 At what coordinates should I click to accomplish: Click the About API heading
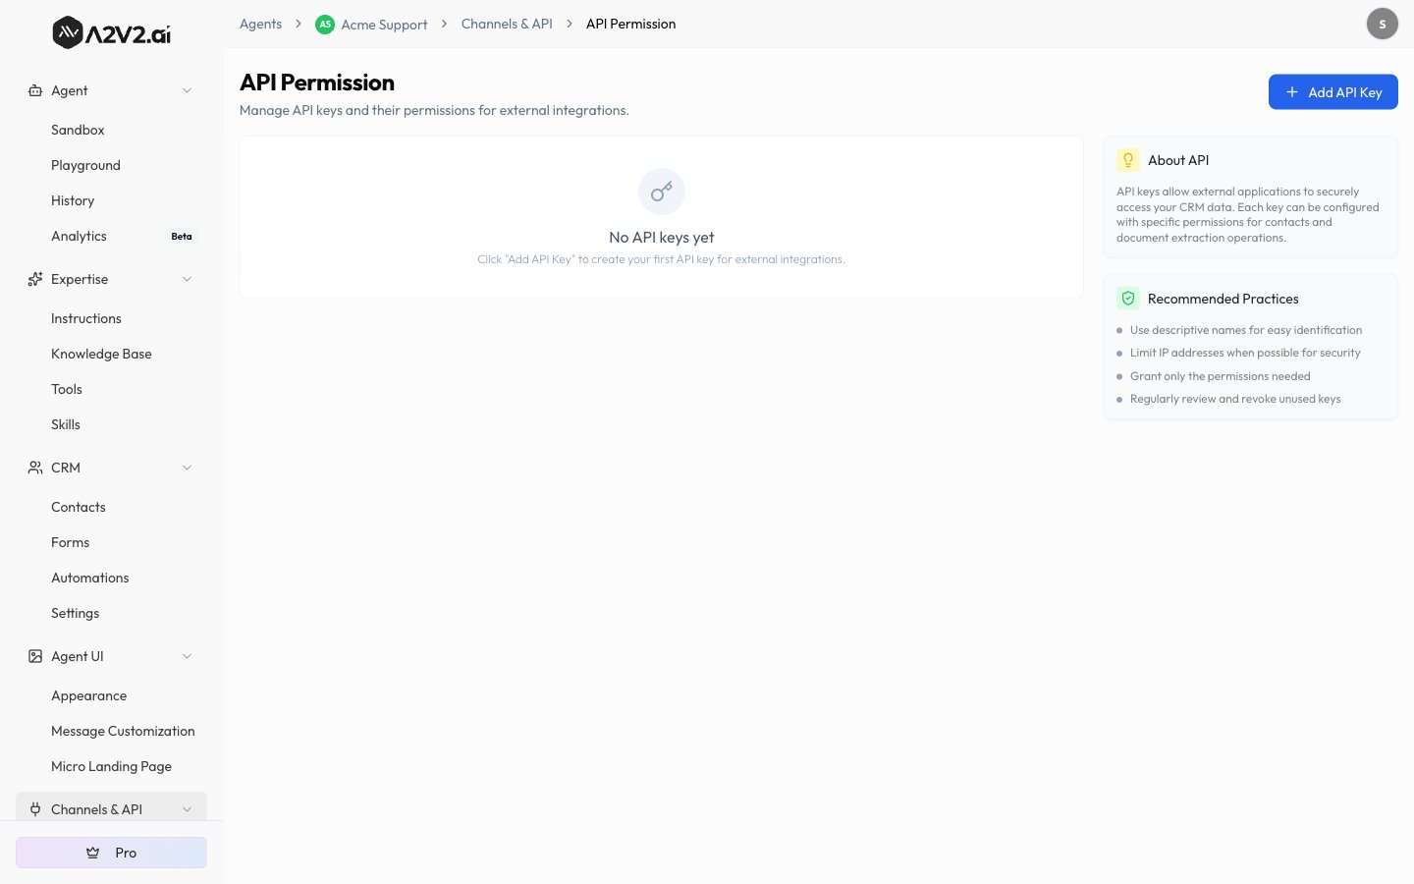click(x=1178, y=160)
